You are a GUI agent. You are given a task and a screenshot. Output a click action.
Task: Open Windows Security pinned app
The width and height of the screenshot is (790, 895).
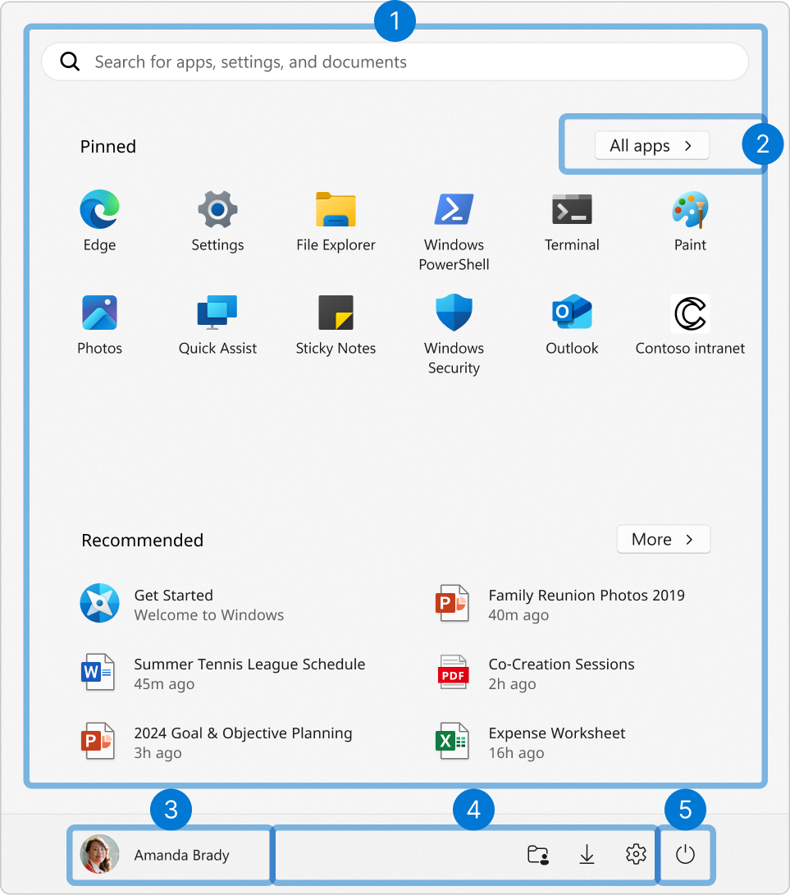point(454,335)
